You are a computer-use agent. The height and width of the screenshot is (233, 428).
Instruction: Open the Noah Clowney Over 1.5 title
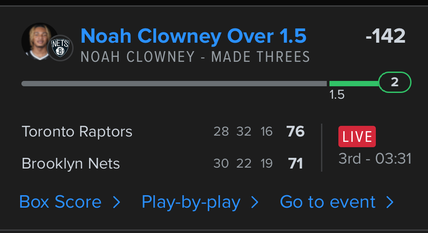[193, 36]
